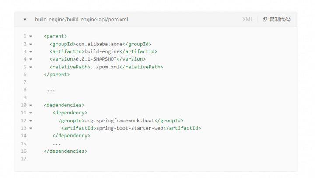Viewport: 315px width, 178px height.
Task: Fold spring-boot-starter-web artifactId line 13
Action: (x=31, y=128)
